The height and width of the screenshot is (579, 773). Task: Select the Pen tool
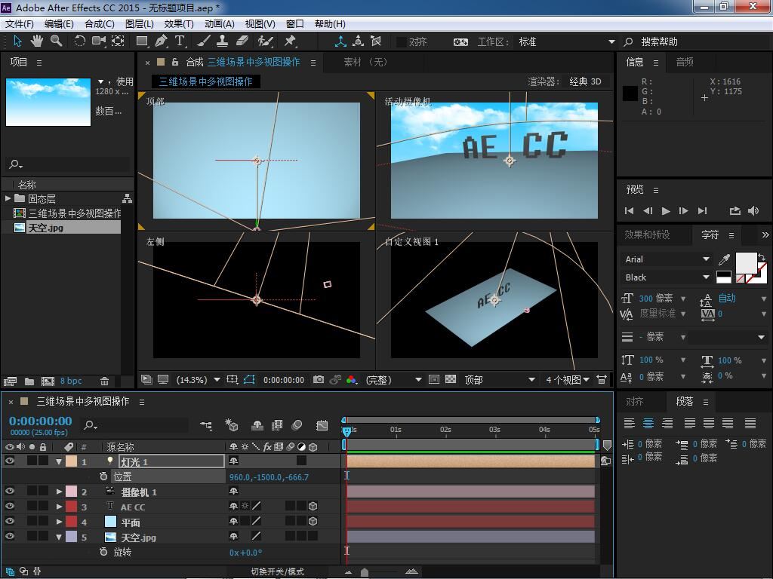click(161, 41)
